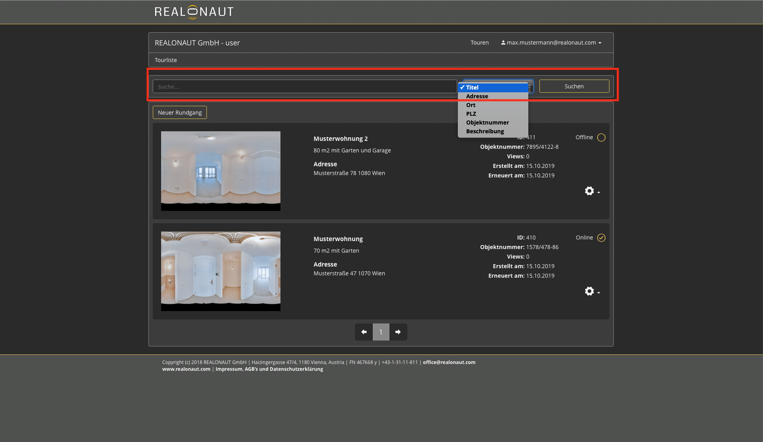Create tour with Neuer Rundgang button
The height and width of the screenshot is (442, 763).
180,113
